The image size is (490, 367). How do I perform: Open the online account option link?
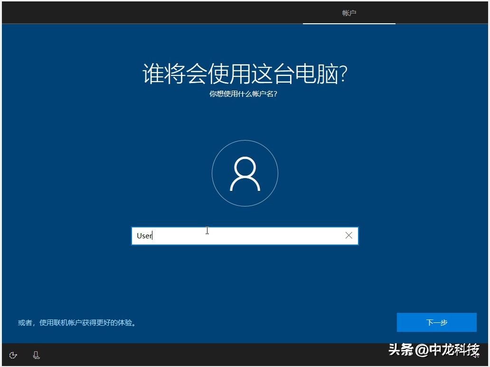point(78,322)
